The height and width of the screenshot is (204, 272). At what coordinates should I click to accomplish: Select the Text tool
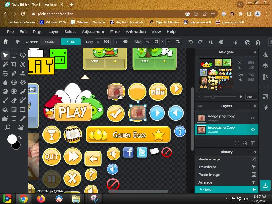[x=14, y=118]
